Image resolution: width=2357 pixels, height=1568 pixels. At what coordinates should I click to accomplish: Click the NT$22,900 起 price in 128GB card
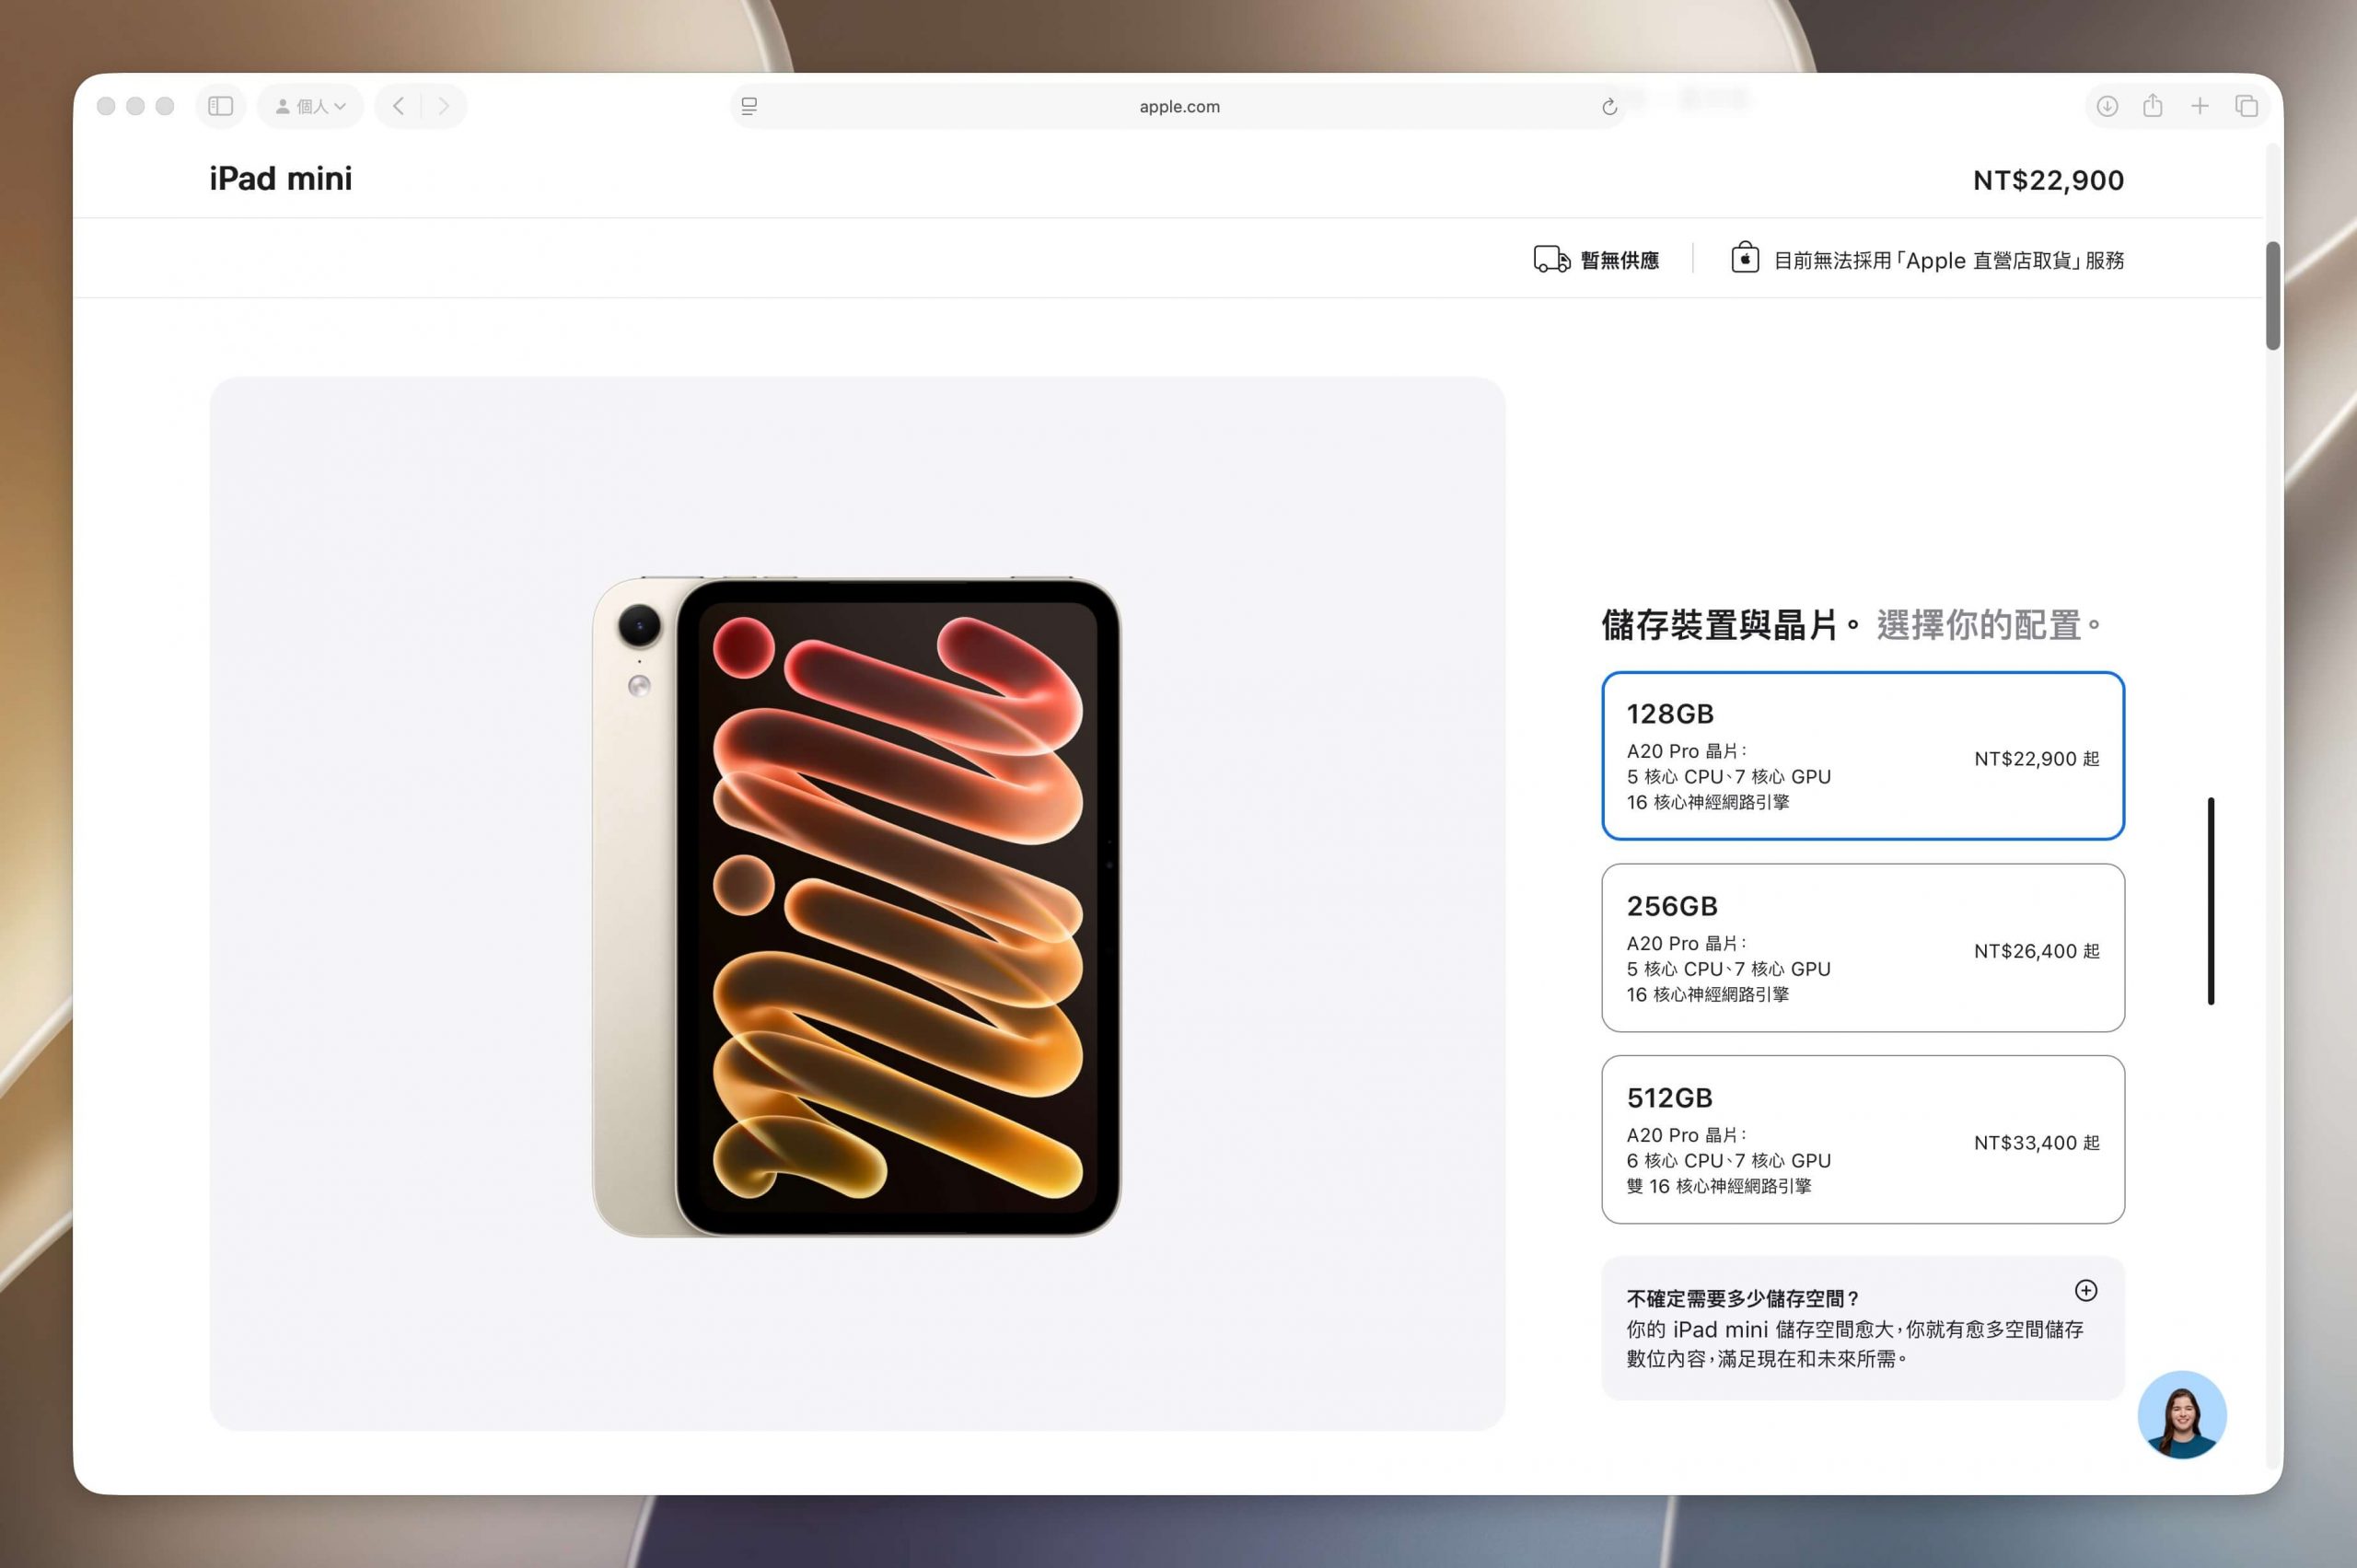2036,759
